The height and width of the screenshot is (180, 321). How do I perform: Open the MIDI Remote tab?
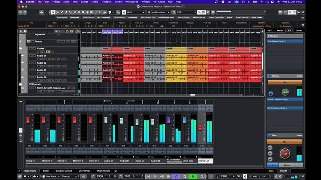(104, 171)
